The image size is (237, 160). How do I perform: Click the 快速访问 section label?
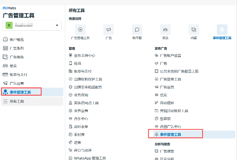coord(75,18)
